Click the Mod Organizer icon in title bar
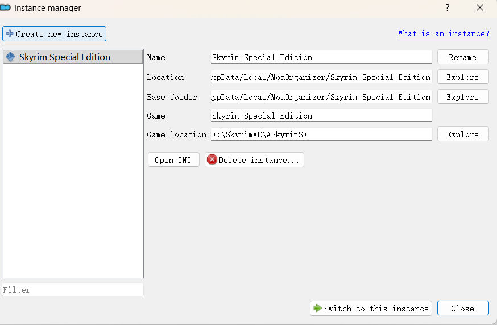497x325 pixels. coord(7,8)
